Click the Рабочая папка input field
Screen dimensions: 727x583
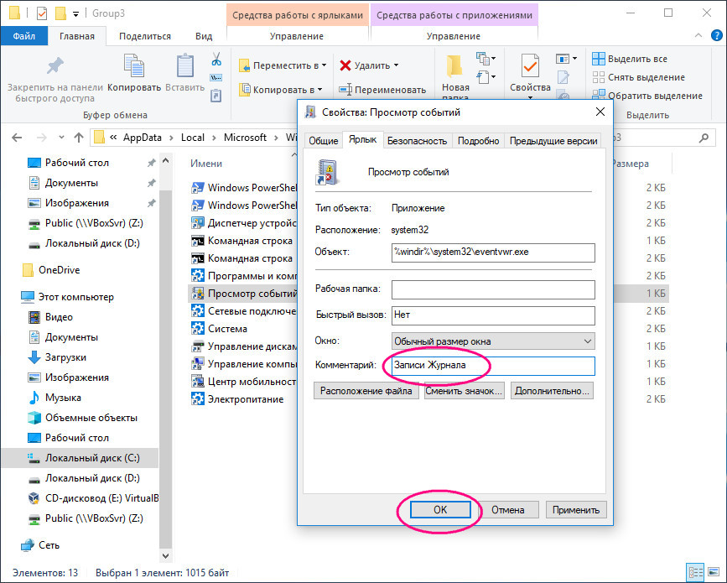[493, 289]
